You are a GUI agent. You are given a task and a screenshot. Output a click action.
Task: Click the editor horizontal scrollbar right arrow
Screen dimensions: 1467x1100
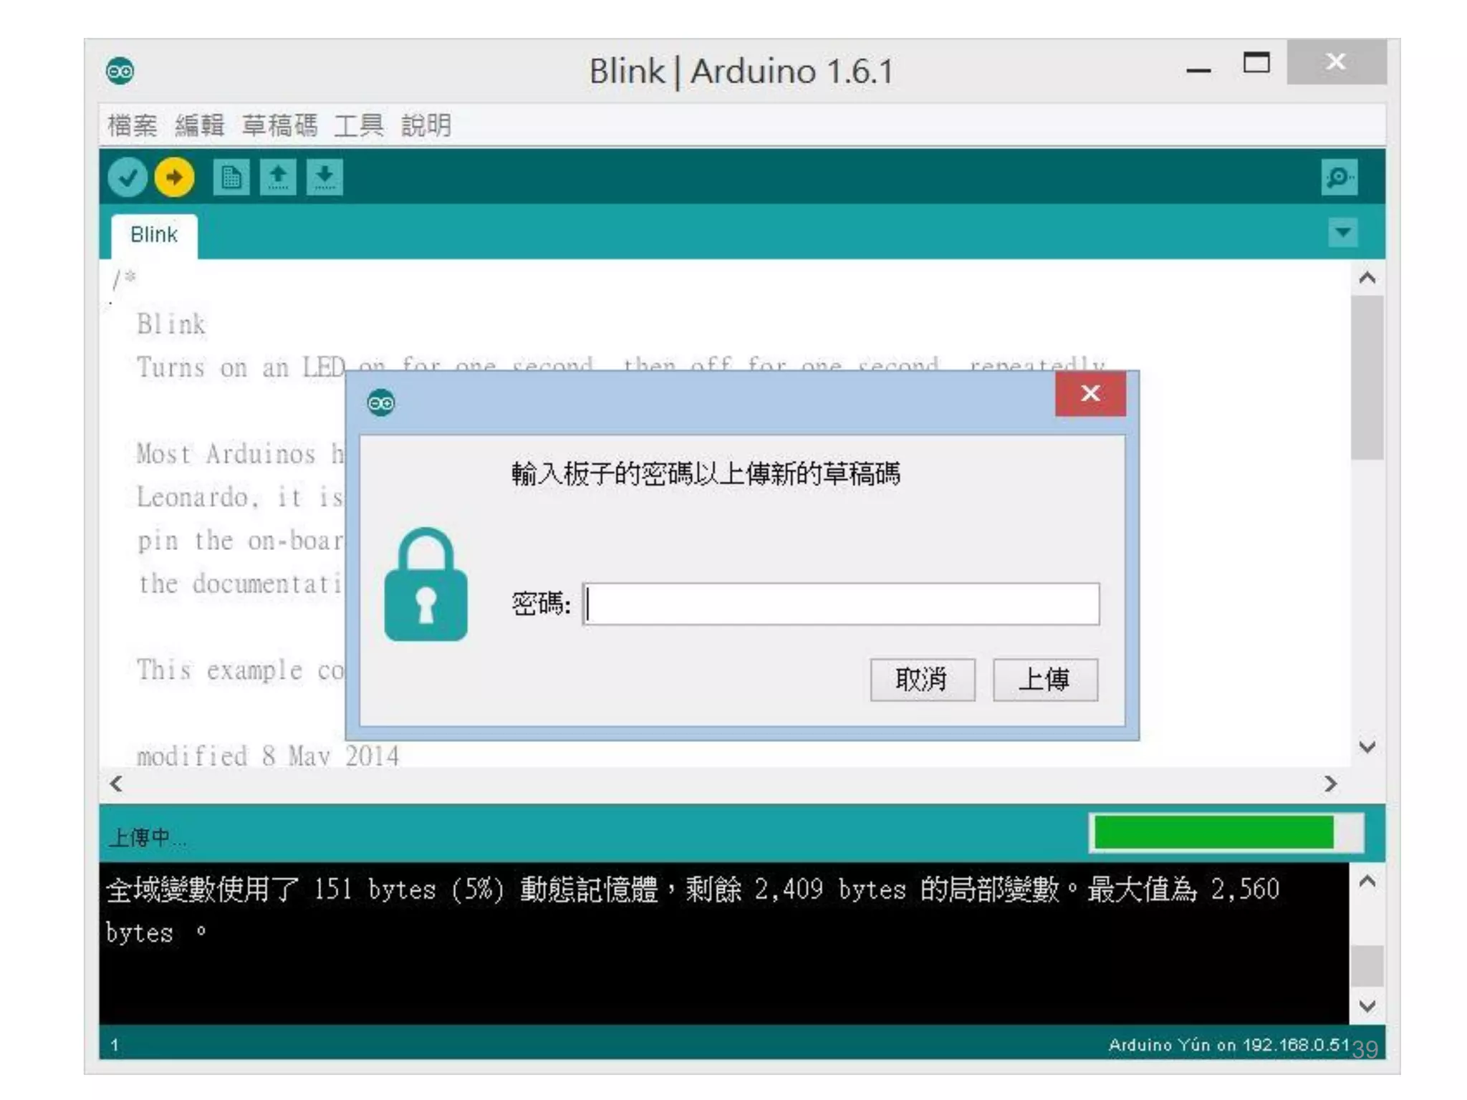coord(1331,783)
